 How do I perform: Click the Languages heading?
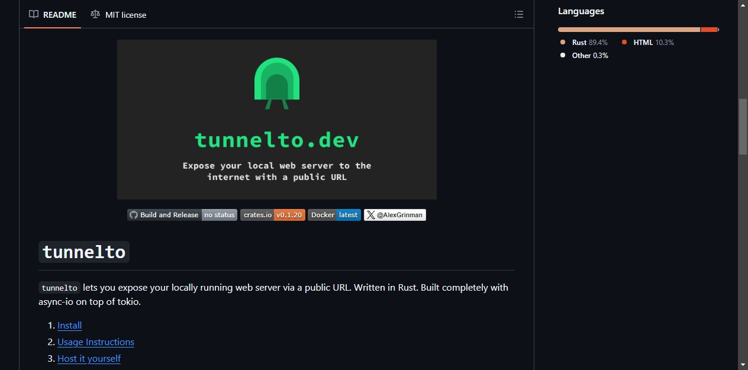[x=581, y=11]
